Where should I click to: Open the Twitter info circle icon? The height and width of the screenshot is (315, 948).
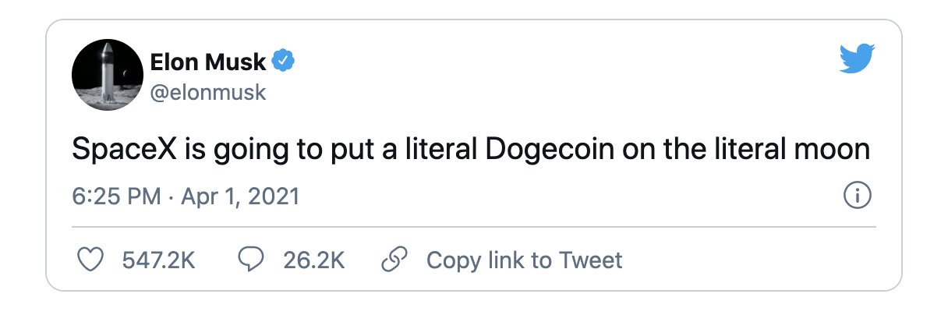[858, 196]
